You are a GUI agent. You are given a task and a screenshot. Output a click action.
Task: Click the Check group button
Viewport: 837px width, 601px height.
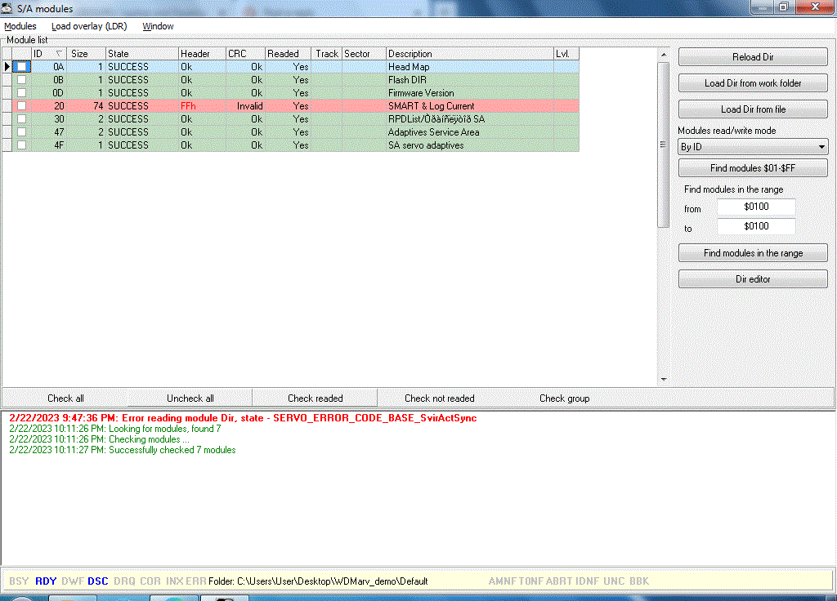pyautogui.click(x=564, y=398)
